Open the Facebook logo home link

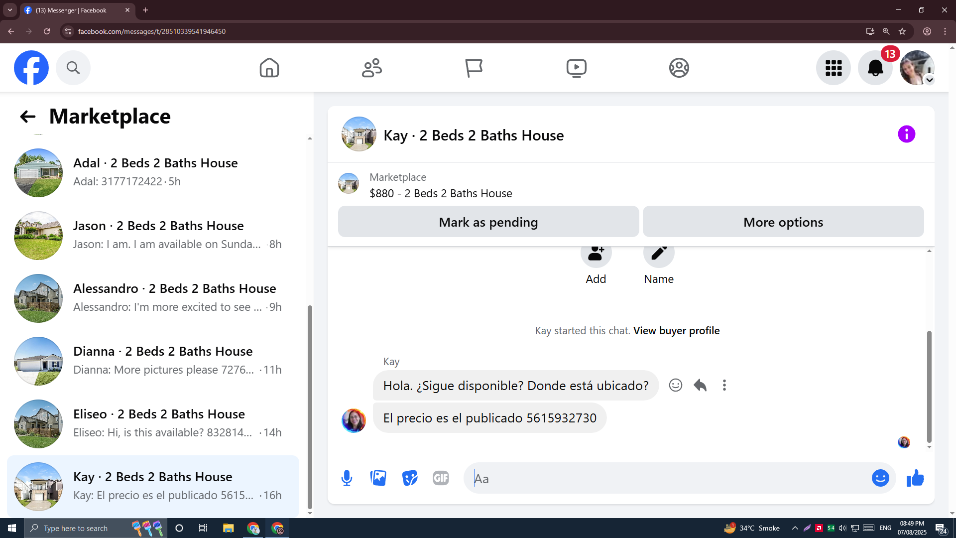coord(31,68)
